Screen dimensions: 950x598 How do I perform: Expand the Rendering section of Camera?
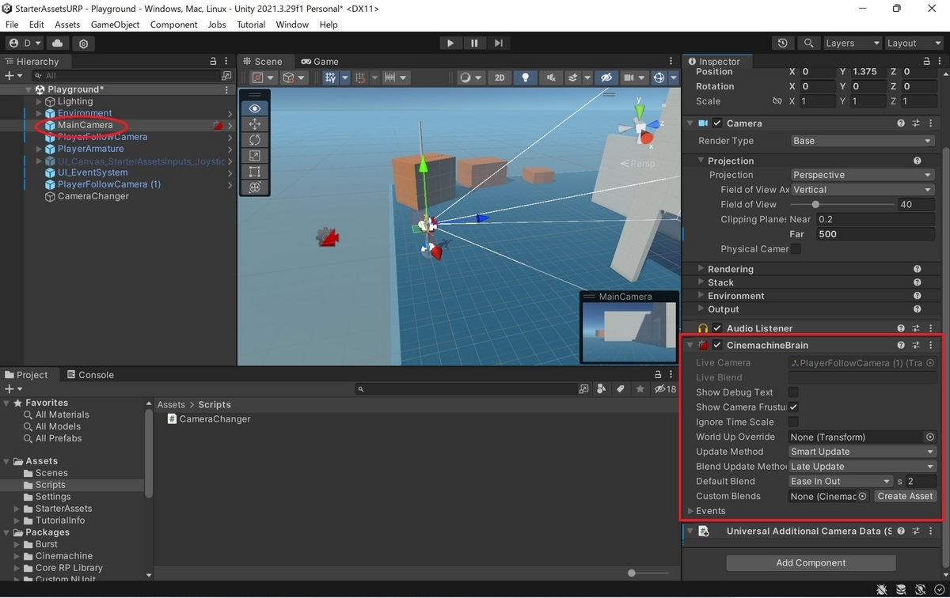tap(730, 269)
